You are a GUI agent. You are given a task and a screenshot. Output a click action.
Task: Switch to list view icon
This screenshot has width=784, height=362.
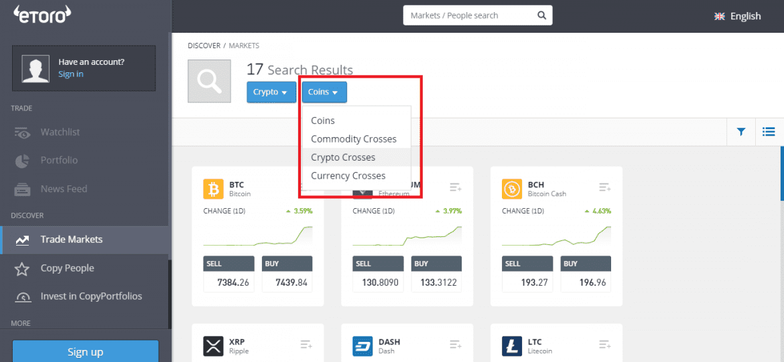pyautogui.click(x=769, y=132)
